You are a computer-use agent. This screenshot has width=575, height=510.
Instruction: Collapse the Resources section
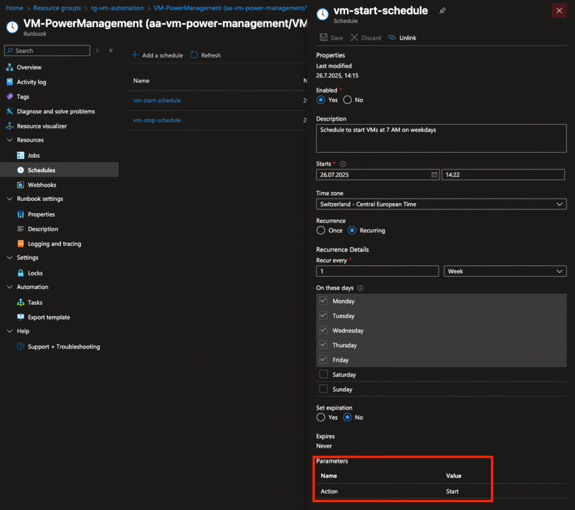(10, 140)
